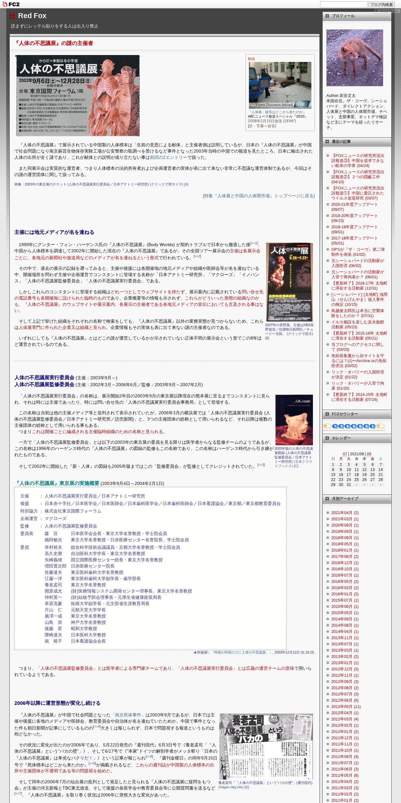Focus the blog search input field
Viewport: 401px width, 803px height.
(344, 4)
